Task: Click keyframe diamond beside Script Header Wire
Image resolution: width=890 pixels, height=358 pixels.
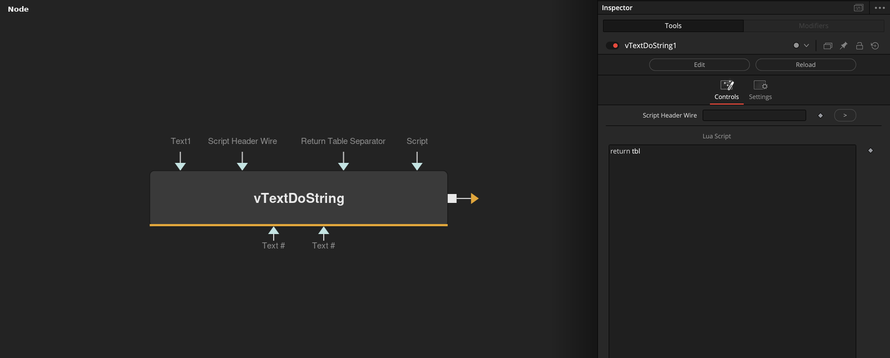Action: click(x=820, y=116)
